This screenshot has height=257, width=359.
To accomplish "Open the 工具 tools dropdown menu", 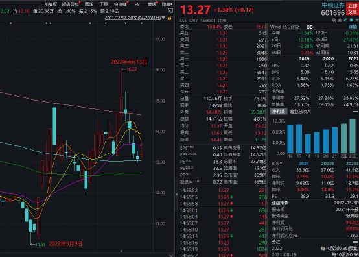I will [104, 4].
